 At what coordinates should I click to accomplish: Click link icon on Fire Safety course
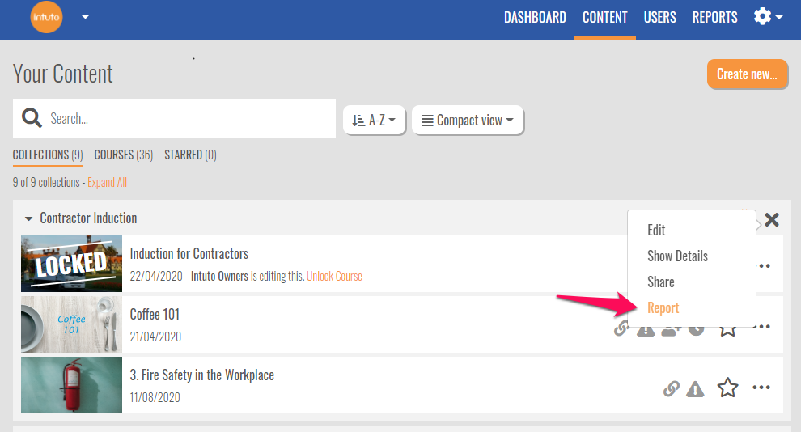click(671, 389)
